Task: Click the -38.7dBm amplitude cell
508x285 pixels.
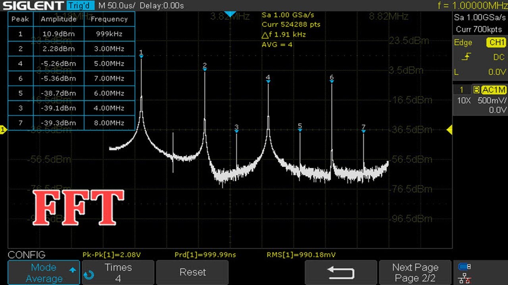Action: (x=58, y=93)
